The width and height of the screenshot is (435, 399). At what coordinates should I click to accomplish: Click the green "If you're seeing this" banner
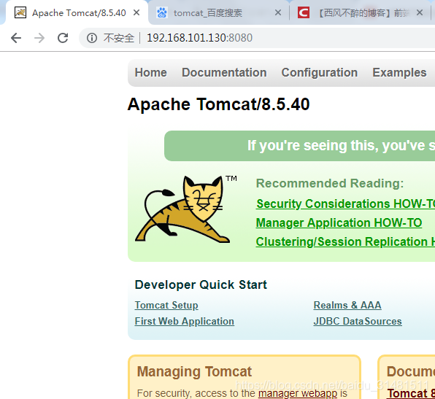point(300,146)
